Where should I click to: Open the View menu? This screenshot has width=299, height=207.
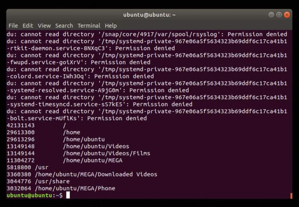tap(44, 26)
